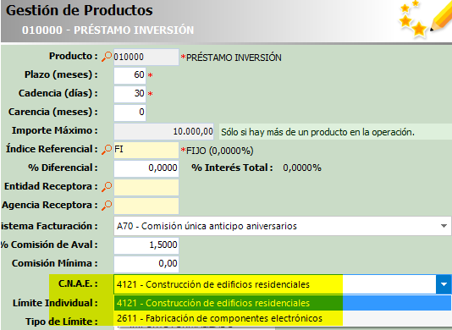Click the stars and pencil header icon

pos(424,19)
